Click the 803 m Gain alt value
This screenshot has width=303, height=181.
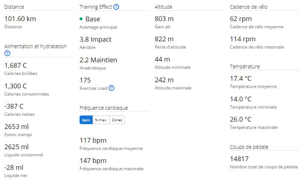coord(164,19)
